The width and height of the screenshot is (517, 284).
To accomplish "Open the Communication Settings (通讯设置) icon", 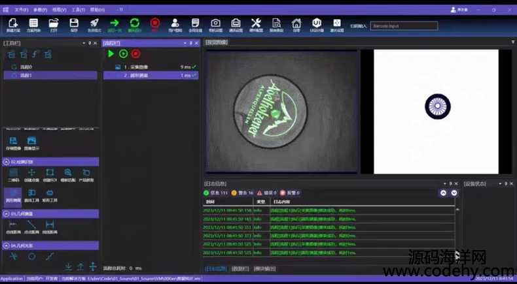I will (236, 25).
